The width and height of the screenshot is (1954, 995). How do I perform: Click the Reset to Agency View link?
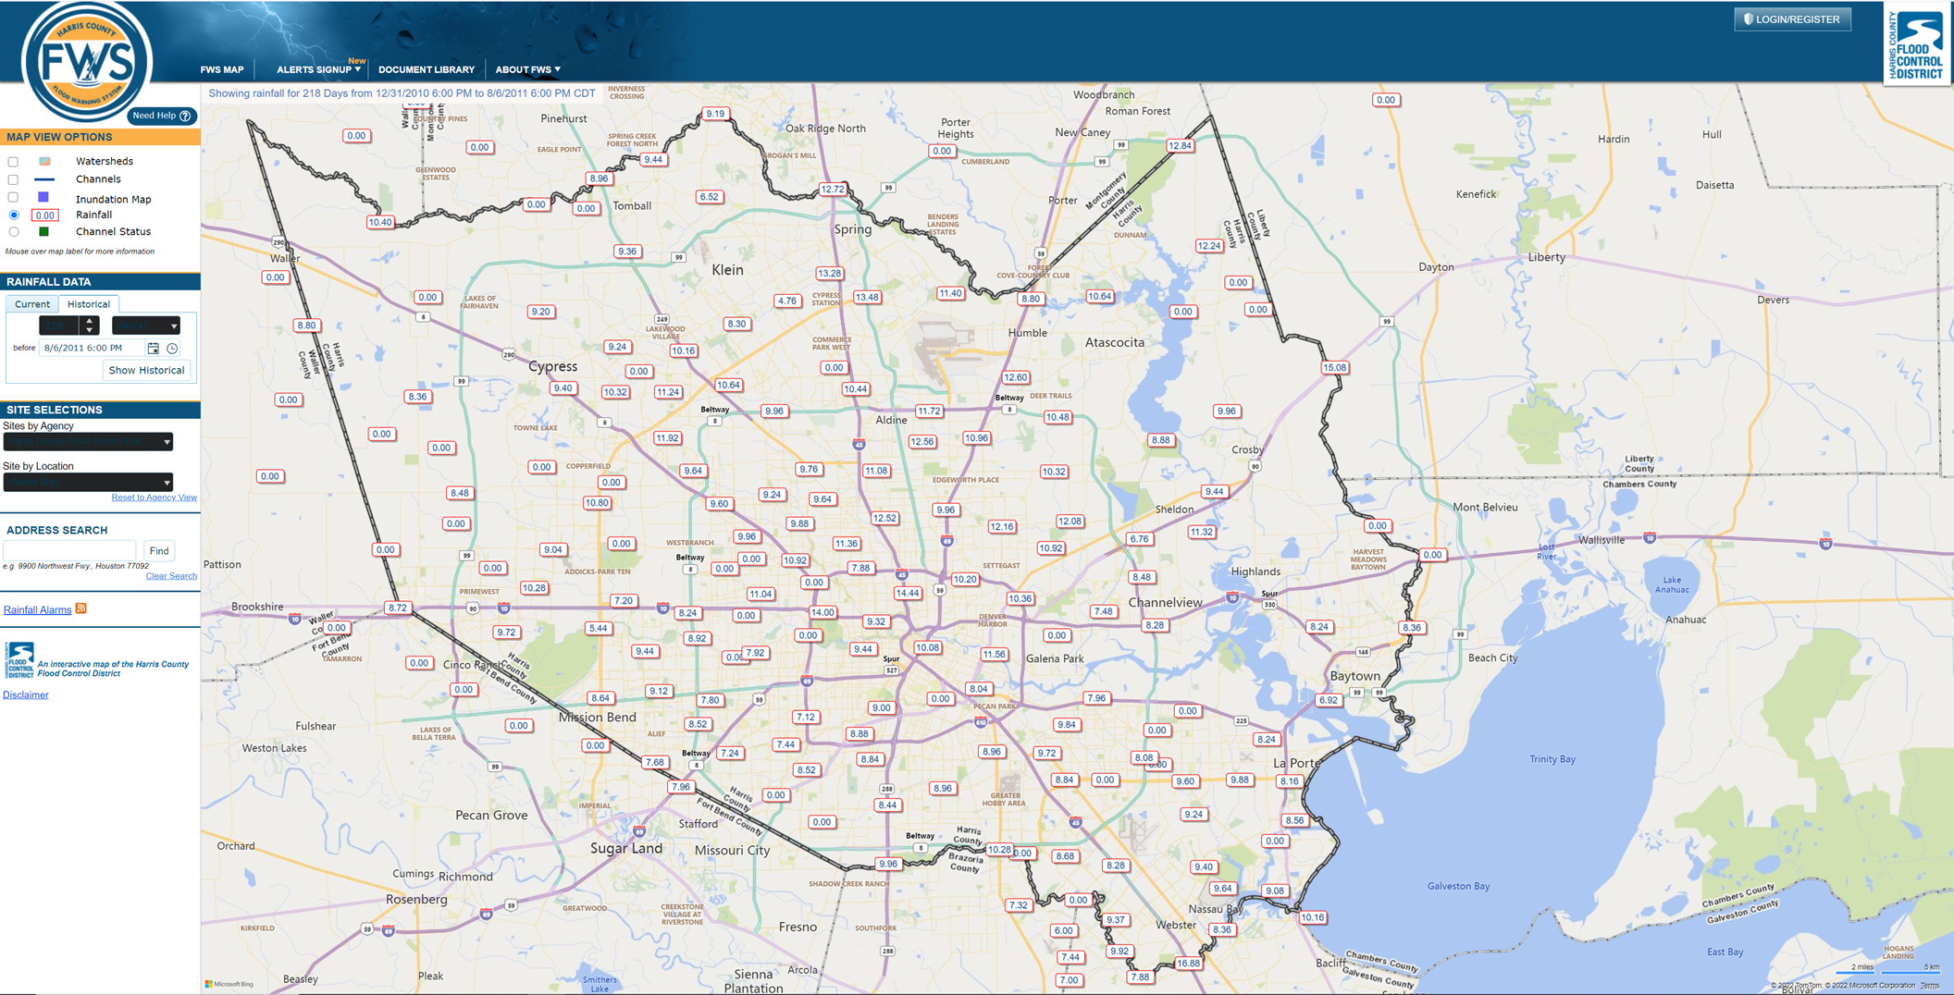[154, 497]
